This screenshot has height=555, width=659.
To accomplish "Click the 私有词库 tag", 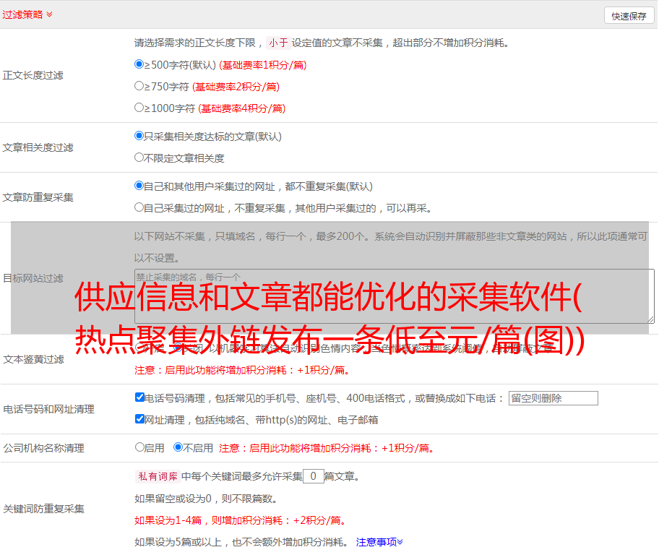I will [x=158, y=476].
